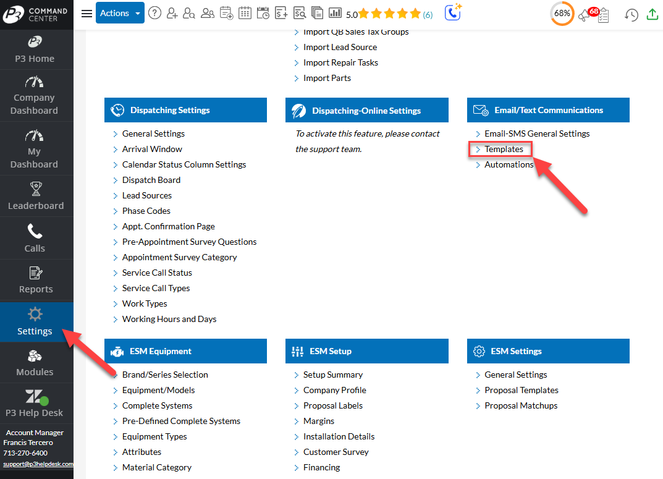Viewport: 663px width, 479px height.
Task: Open Modules in sidebar
Action: 35,363
